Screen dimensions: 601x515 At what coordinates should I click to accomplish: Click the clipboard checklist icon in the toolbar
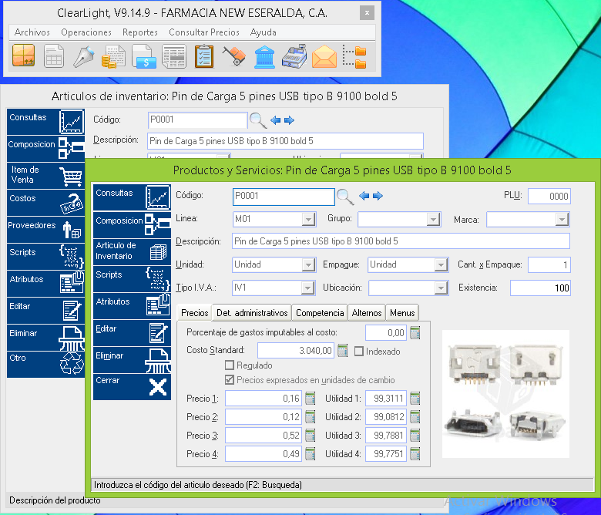tap(204, 57)
